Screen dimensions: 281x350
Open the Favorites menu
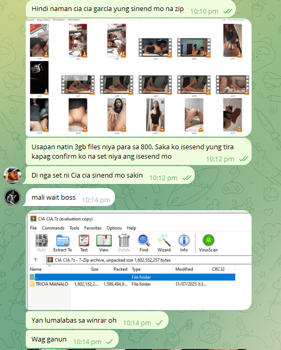tap(93, 228)
